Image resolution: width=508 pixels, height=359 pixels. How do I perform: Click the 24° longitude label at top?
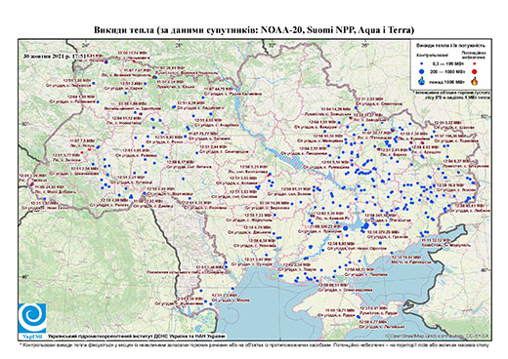pyautogui.click(x=86, y=46)
